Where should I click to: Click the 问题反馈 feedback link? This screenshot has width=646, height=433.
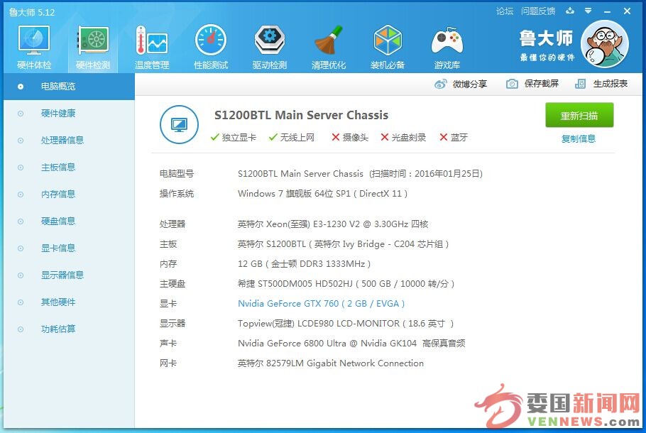[538, 11]
